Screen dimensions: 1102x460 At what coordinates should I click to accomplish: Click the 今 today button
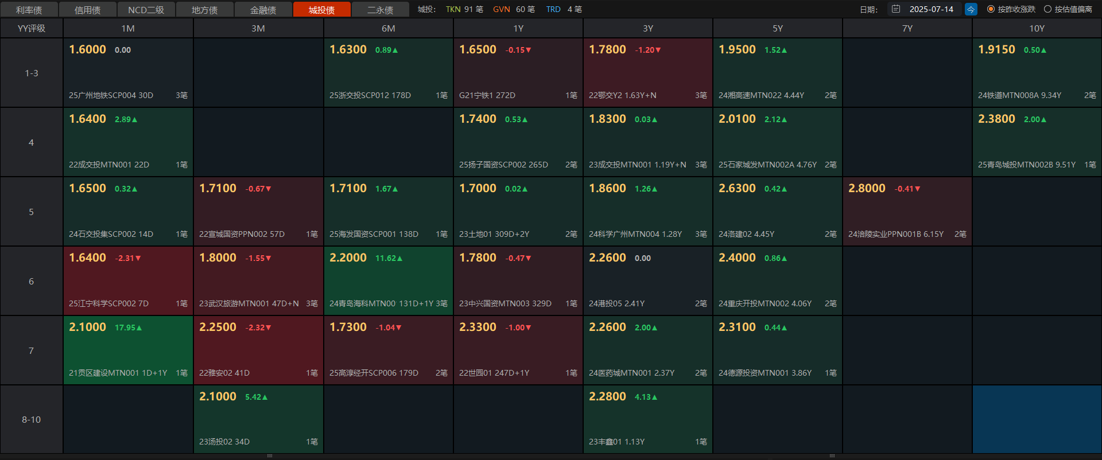coord(971,9)
